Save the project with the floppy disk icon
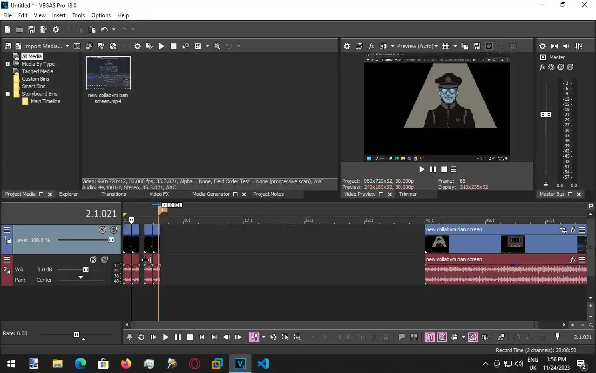596x373 pixels. pos(32,29)
